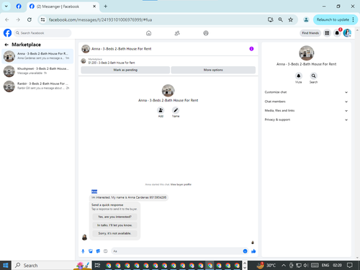
Task: Bookmark this tab with star icon
Action: click(290, 19)
